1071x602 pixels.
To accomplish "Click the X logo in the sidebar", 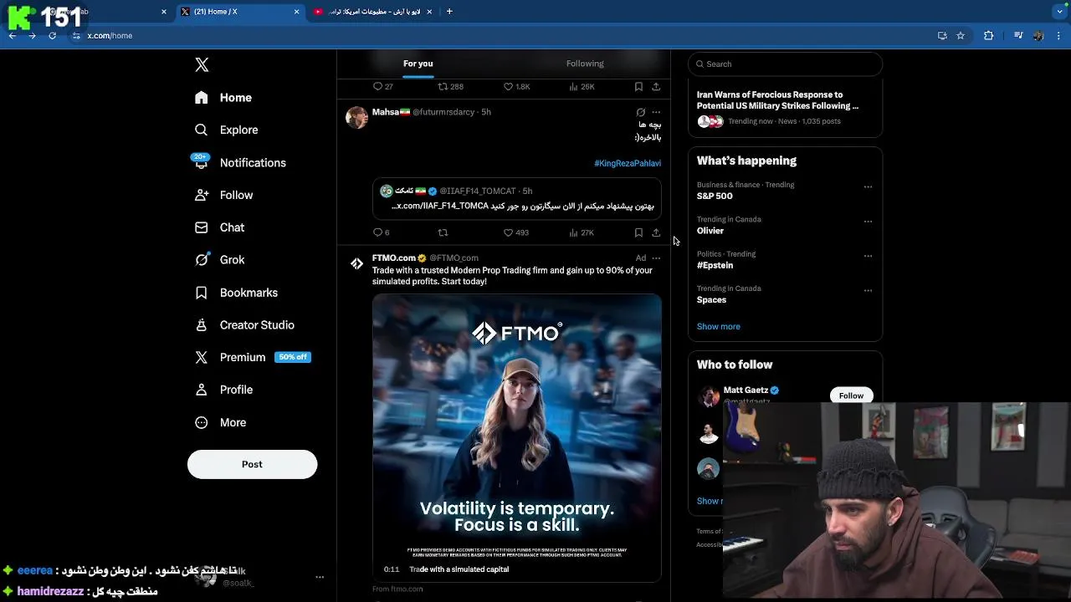I will click(202, 64).
